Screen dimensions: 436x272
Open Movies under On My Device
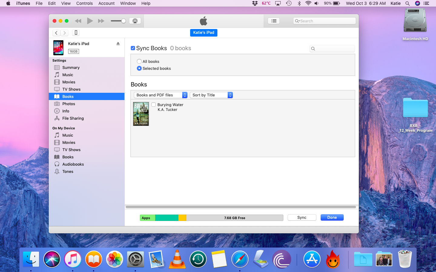[x=87, y=142]
